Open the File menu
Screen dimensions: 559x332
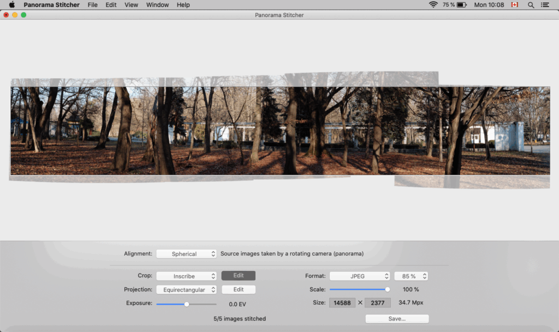pos(92,5)
